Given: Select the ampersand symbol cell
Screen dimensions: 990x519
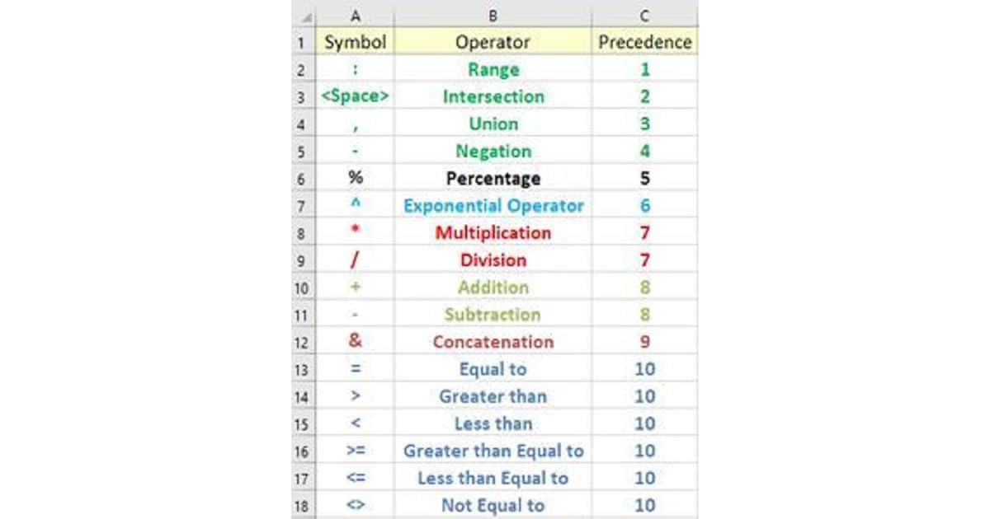Looking at the screenshot, I should pyautogui.click(x=355, y=342).
